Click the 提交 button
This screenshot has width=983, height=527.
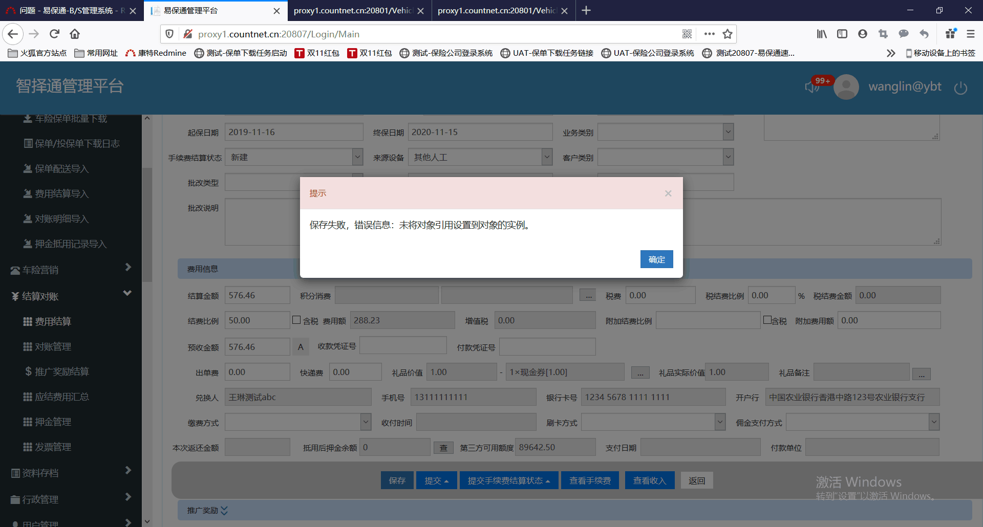tap(437, 480)
